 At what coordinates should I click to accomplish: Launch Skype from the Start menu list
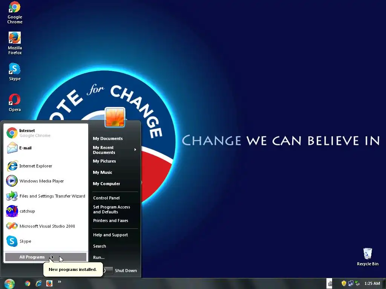click(46, 241)
